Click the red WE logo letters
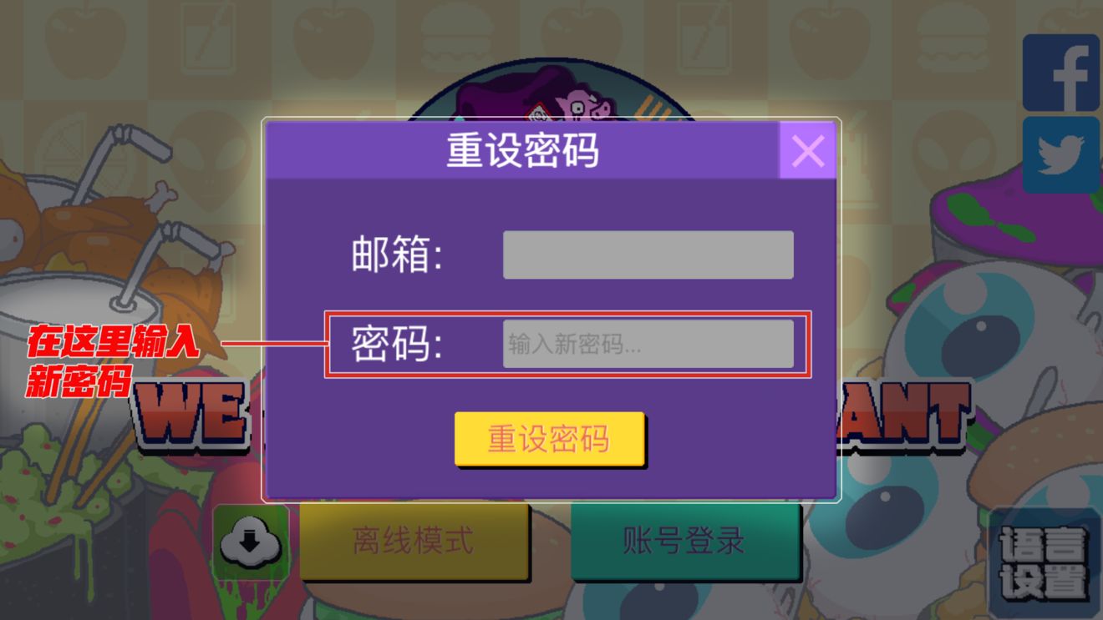Viewport: 1103px width, 620px height. tap(194, 413)
